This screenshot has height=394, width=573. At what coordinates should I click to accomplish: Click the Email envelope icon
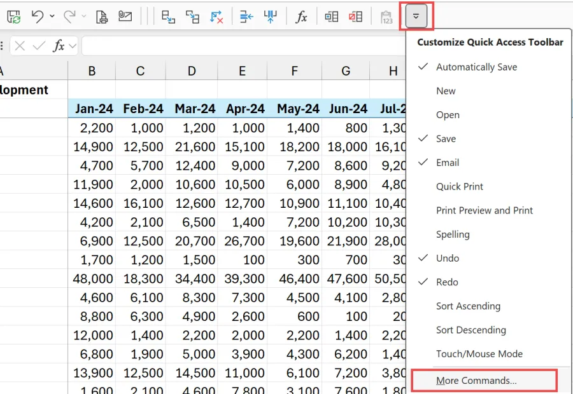[x=125, y=17]
